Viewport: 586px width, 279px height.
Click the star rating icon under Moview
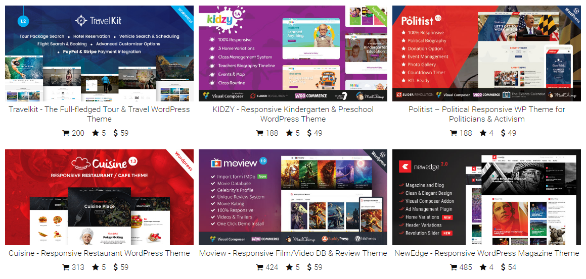pos(289,267)
